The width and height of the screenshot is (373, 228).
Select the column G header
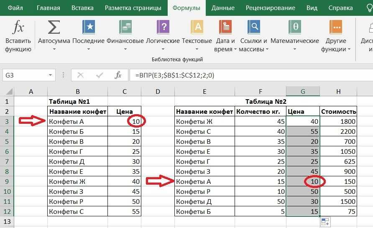pos(303,91)
